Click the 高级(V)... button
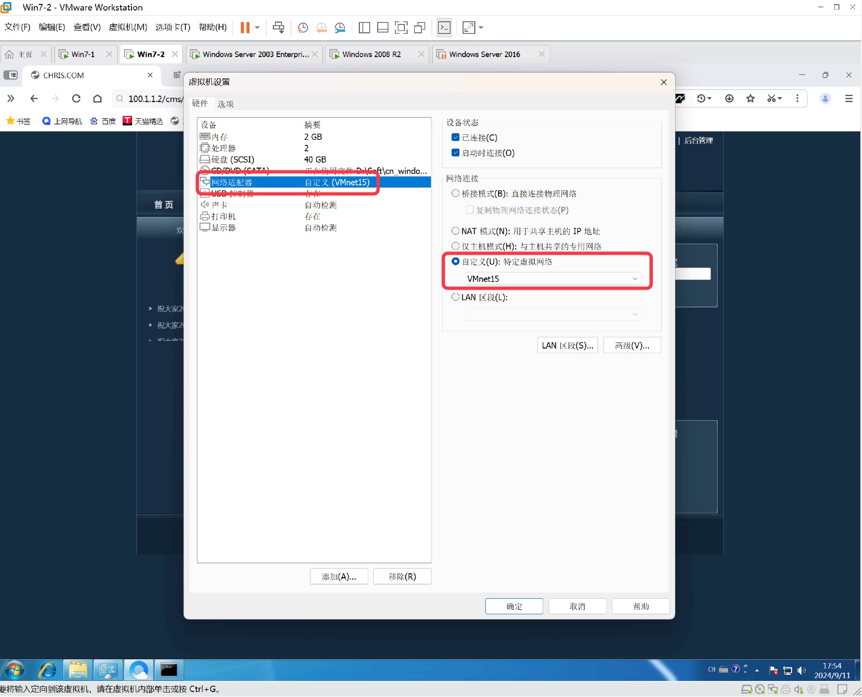This screenshot has width=862, height=697. pos(632,345)
